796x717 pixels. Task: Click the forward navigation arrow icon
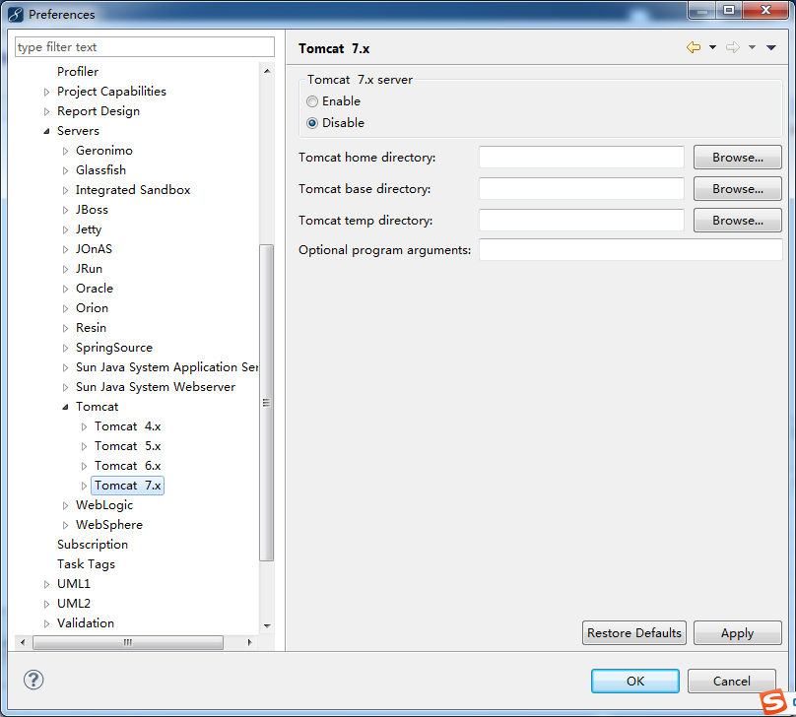(733, 47)
